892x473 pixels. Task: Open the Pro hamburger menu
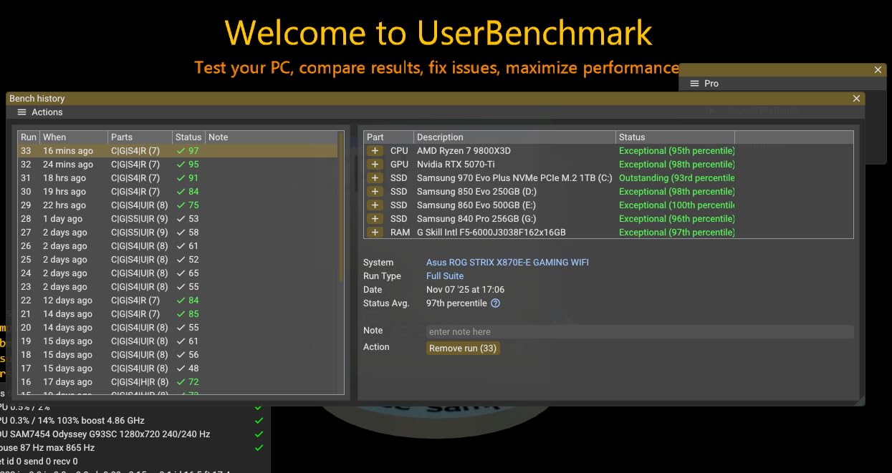694,84
